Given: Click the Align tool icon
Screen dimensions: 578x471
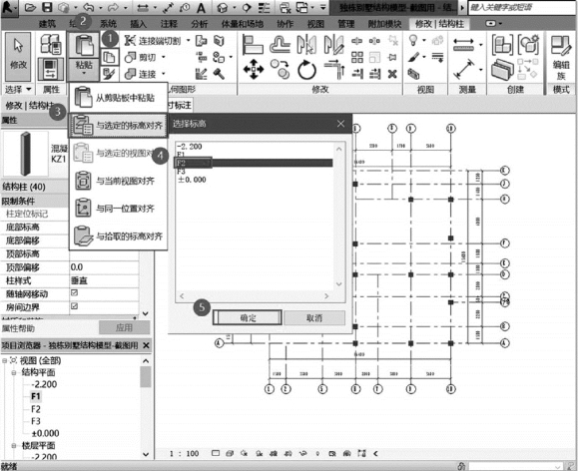Looking at the screenshot, I should [253, 45].
